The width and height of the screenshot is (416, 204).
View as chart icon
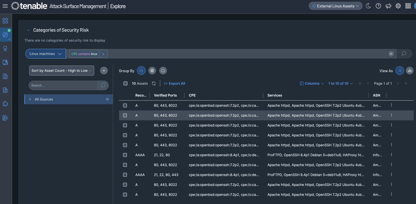409,70
